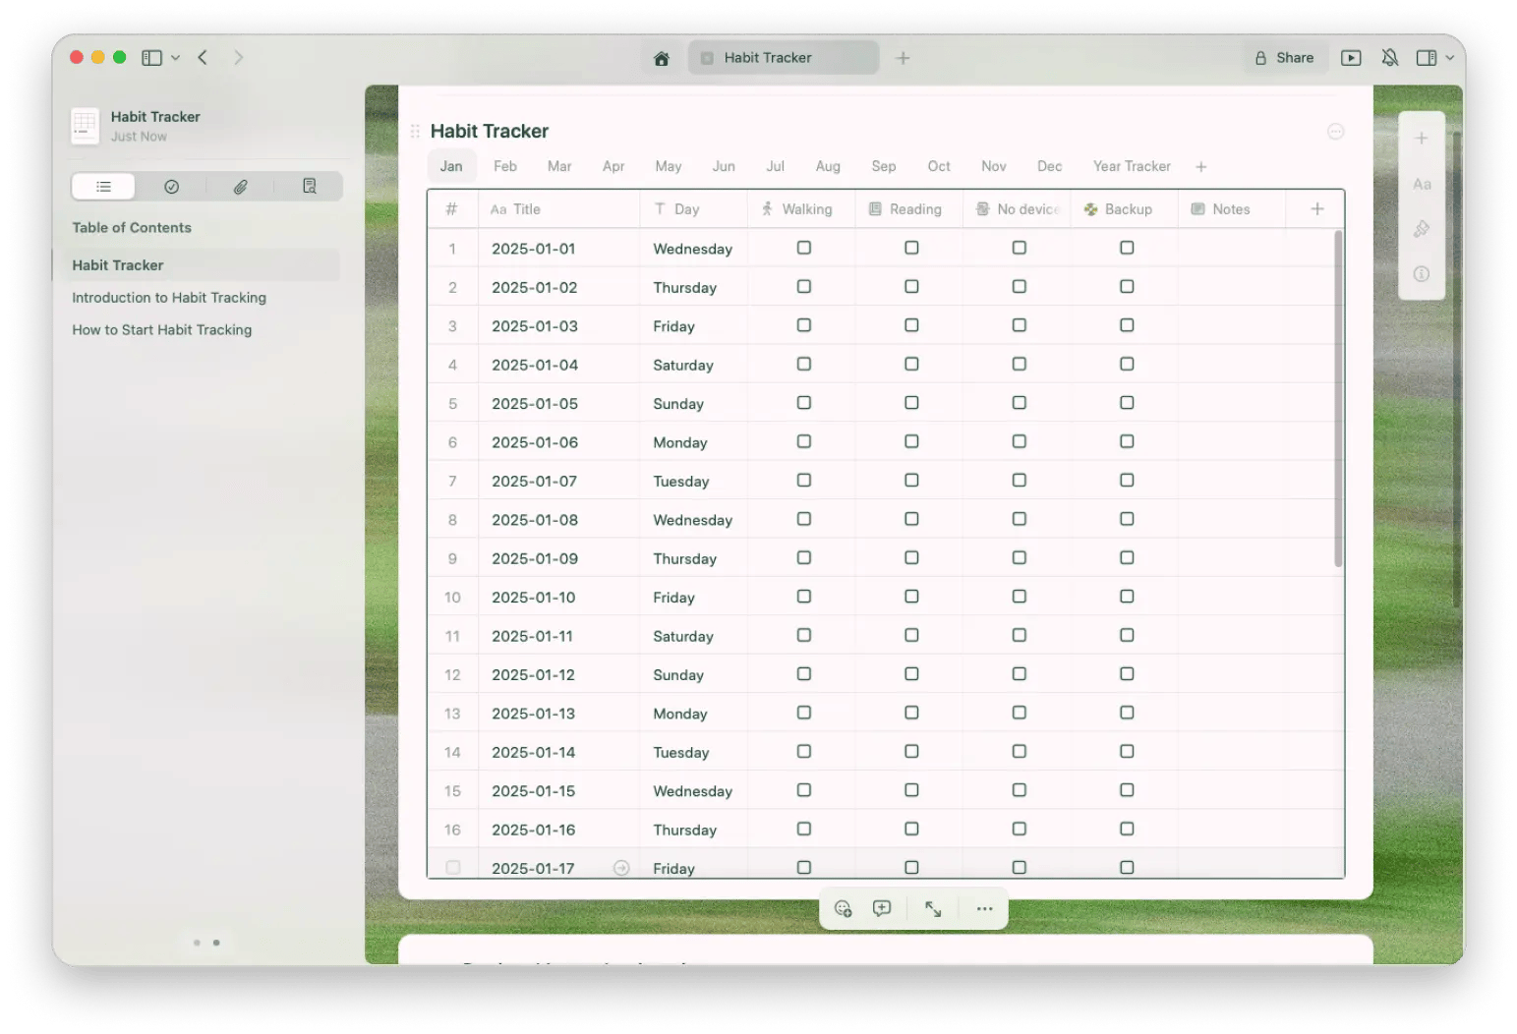Go back with the left arrow

tap(203, 58)
